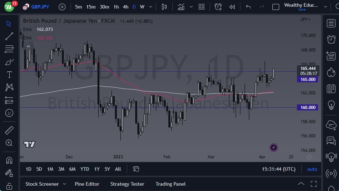
Task: Open the streams broadcast panel
Action: tap(331, 173)
